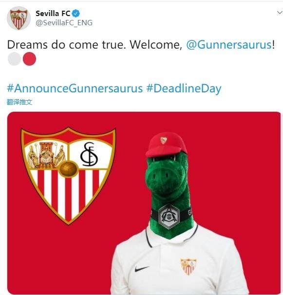Click the red circle emoji

[x=29, y=59]
